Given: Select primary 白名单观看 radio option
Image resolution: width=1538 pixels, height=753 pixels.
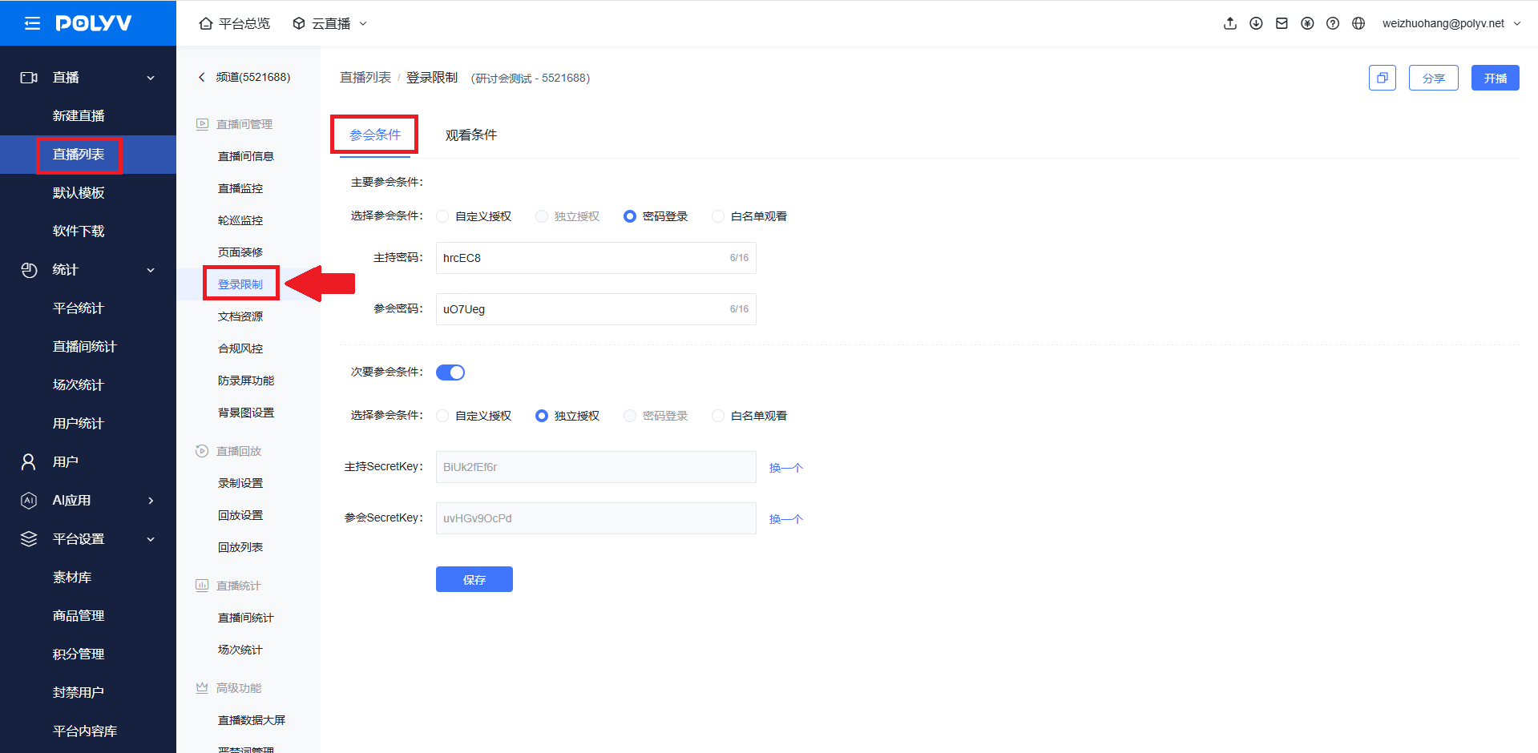Looking at the screenshot, I should coord(718,216).
